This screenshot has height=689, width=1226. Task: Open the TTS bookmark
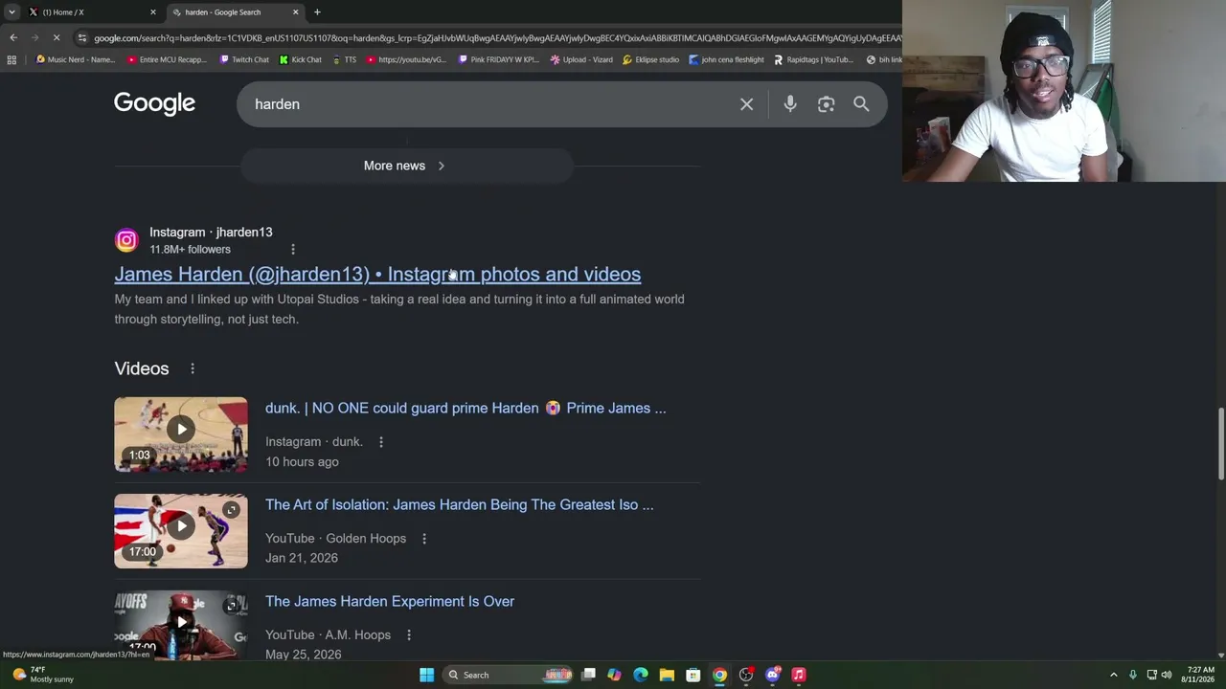tap(344, 59)
